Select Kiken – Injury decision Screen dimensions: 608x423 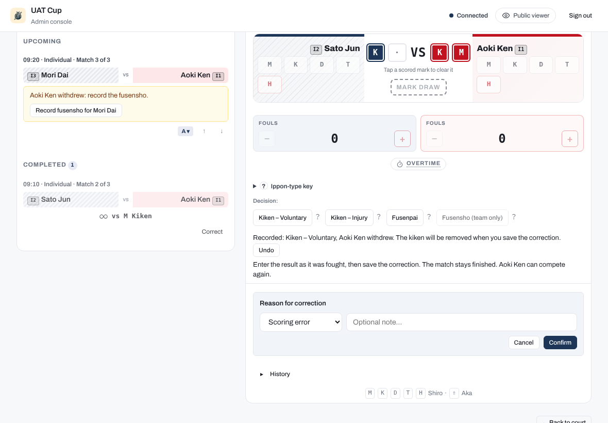point(349,218)
